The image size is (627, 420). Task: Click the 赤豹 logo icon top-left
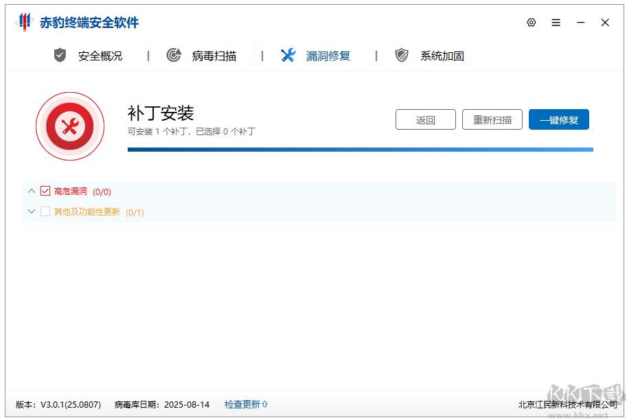[25, 22]
